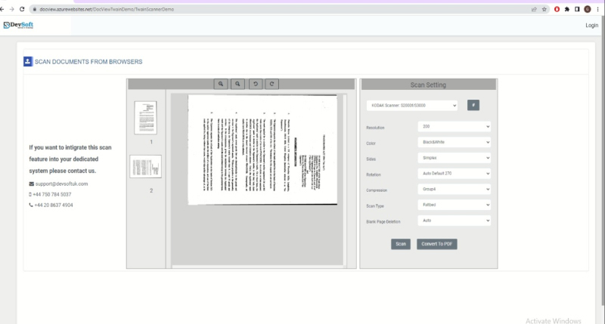Expand the Blank Page Deletion dropdown
The image size is (605, 324).
pyautogui.click(x=454, y=221)
